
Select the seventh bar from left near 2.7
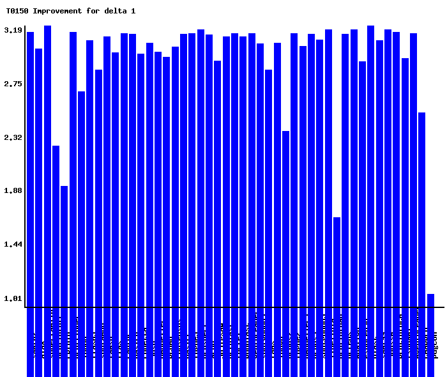(81, 199)
